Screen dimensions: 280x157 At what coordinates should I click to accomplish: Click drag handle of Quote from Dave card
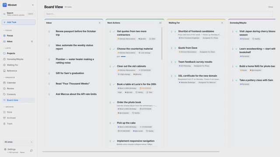(x=171, y=48)
